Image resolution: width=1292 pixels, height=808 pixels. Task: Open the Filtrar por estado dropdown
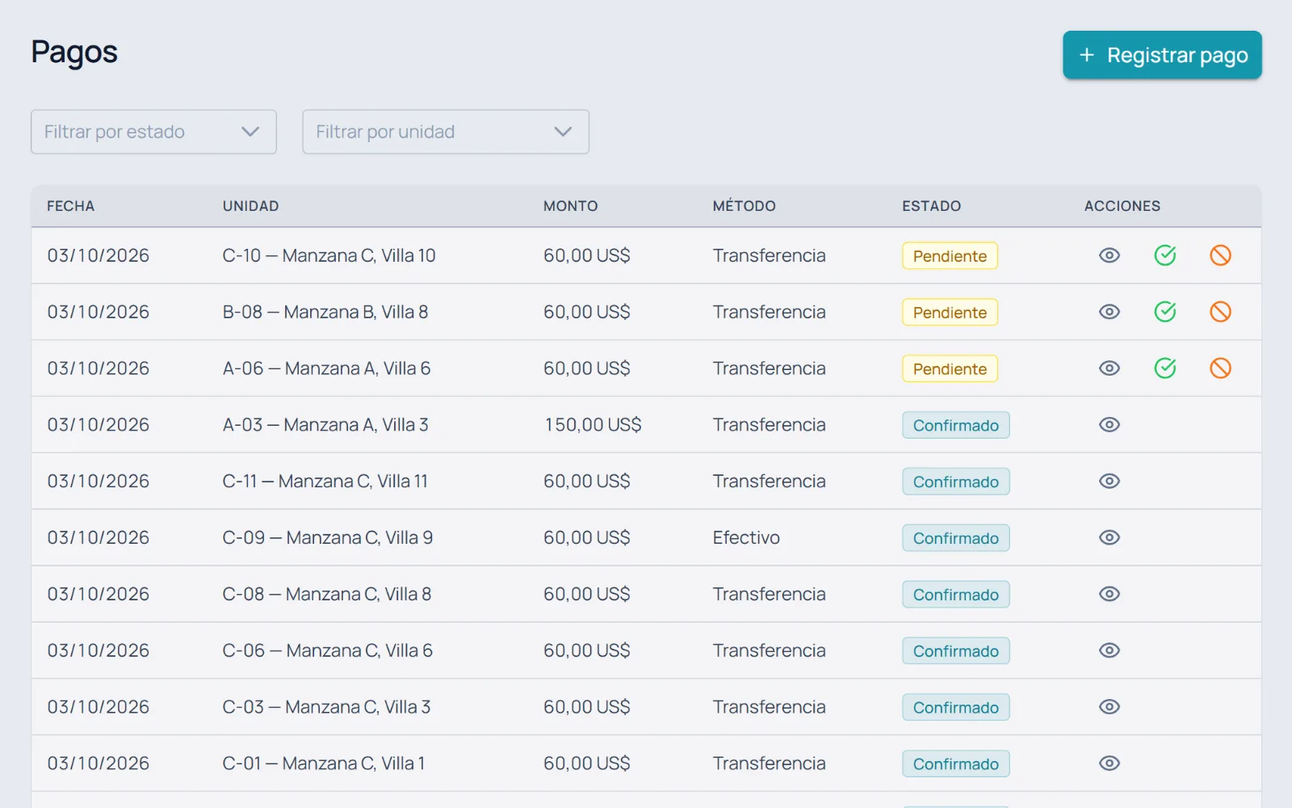click(153, 132)
